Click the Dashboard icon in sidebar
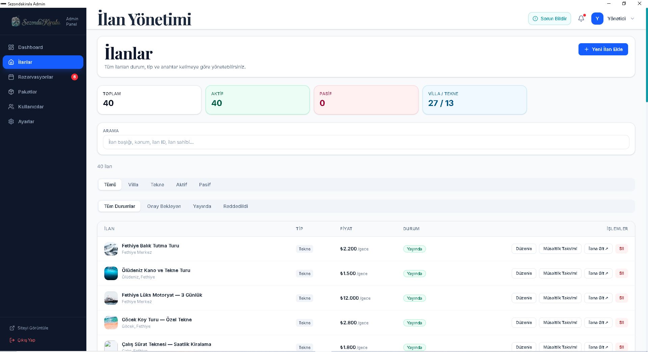 11,47
